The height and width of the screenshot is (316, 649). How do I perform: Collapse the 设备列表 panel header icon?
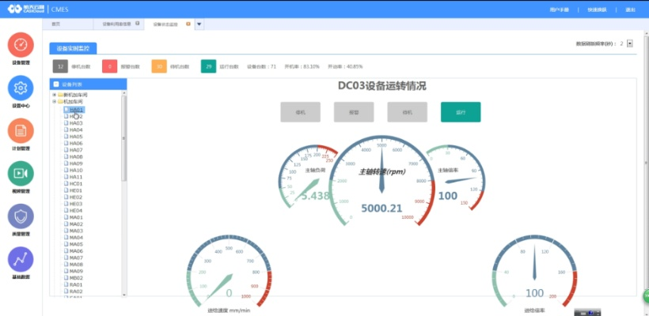pyautogui.click(x=56, y=85)
